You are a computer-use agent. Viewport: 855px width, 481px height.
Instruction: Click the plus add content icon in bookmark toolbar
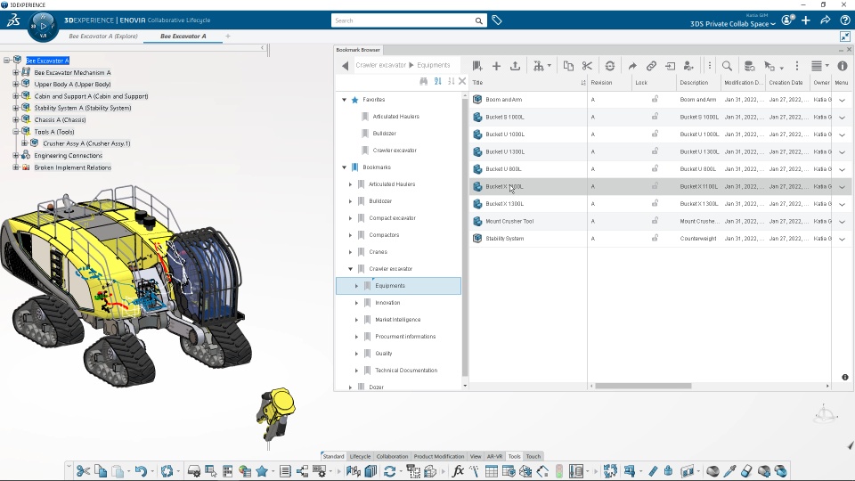click(496, 66)
